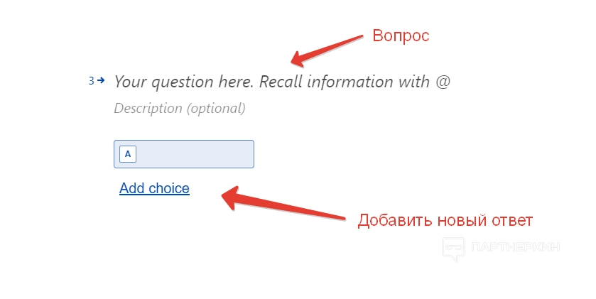Select question number 3 marker

(x=91, y=81)
